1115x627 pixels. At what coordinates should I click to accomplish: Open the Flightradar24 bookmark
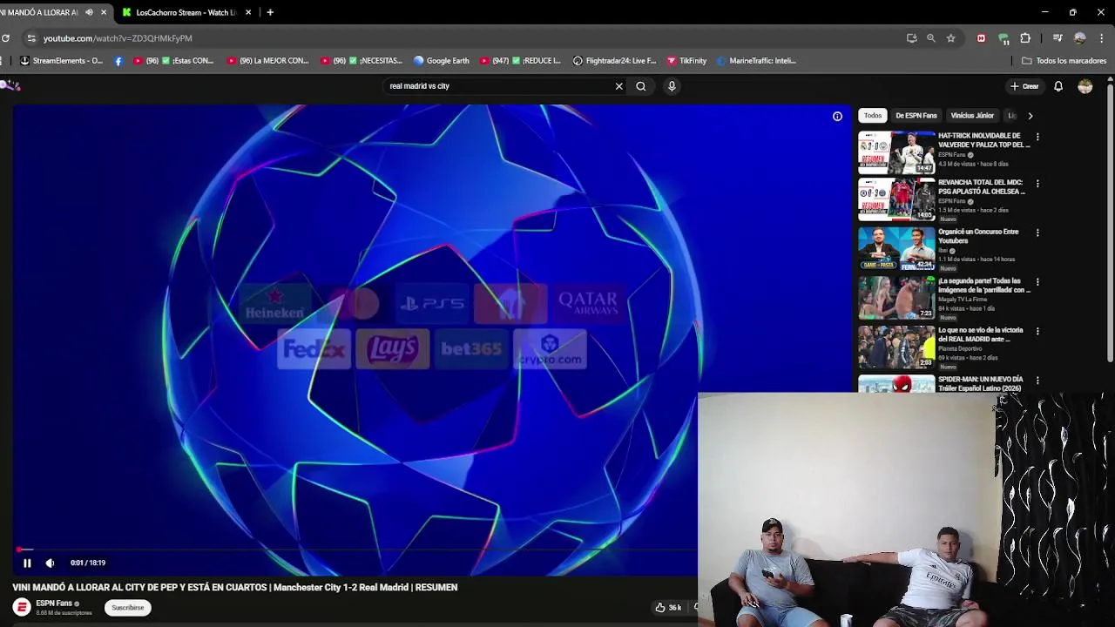614,61
